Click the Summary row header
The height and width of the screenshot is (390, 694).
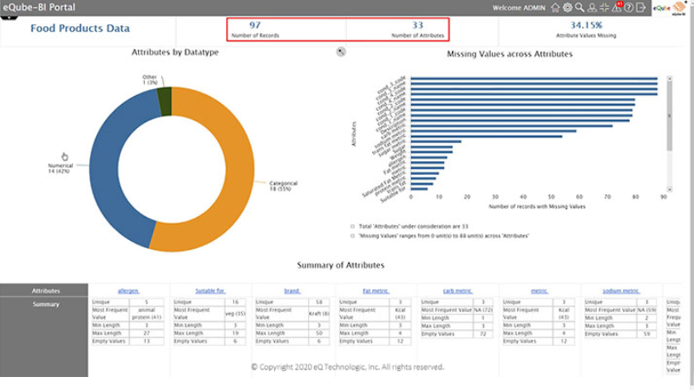(44, 304)
